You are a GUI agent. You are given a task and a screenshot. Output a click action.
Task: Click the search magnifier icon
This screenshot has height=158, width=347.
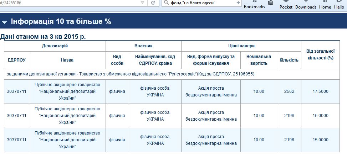(167, 3)
